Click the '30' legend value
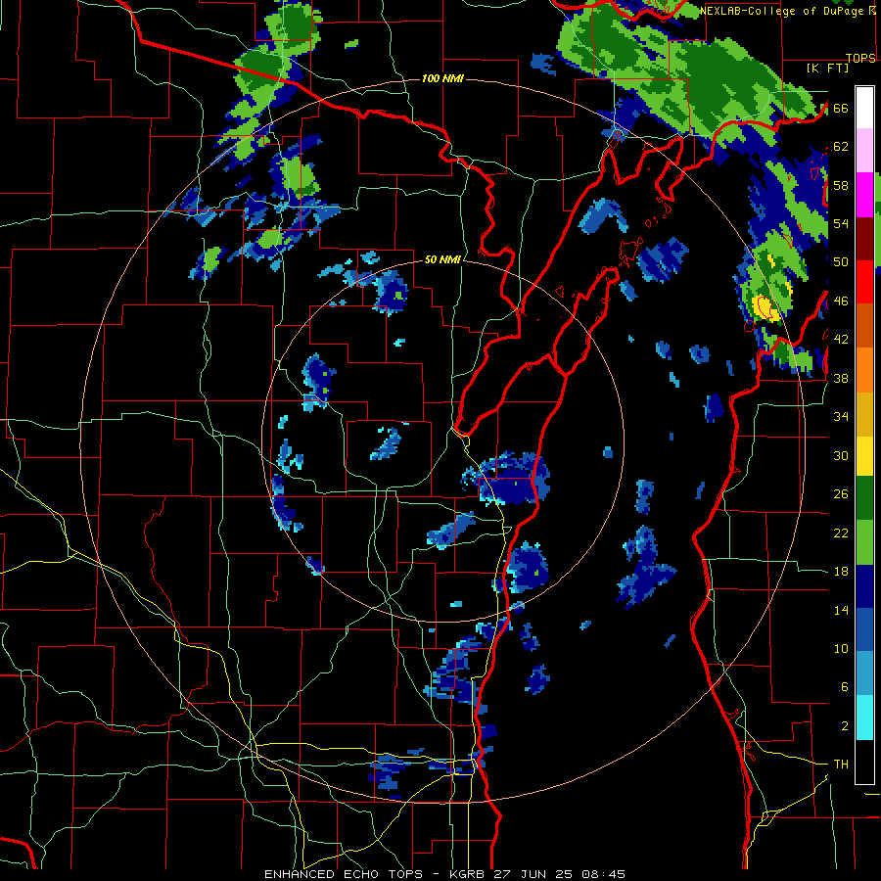The width and height of the screenshot is (881, 881). point(841,455)
